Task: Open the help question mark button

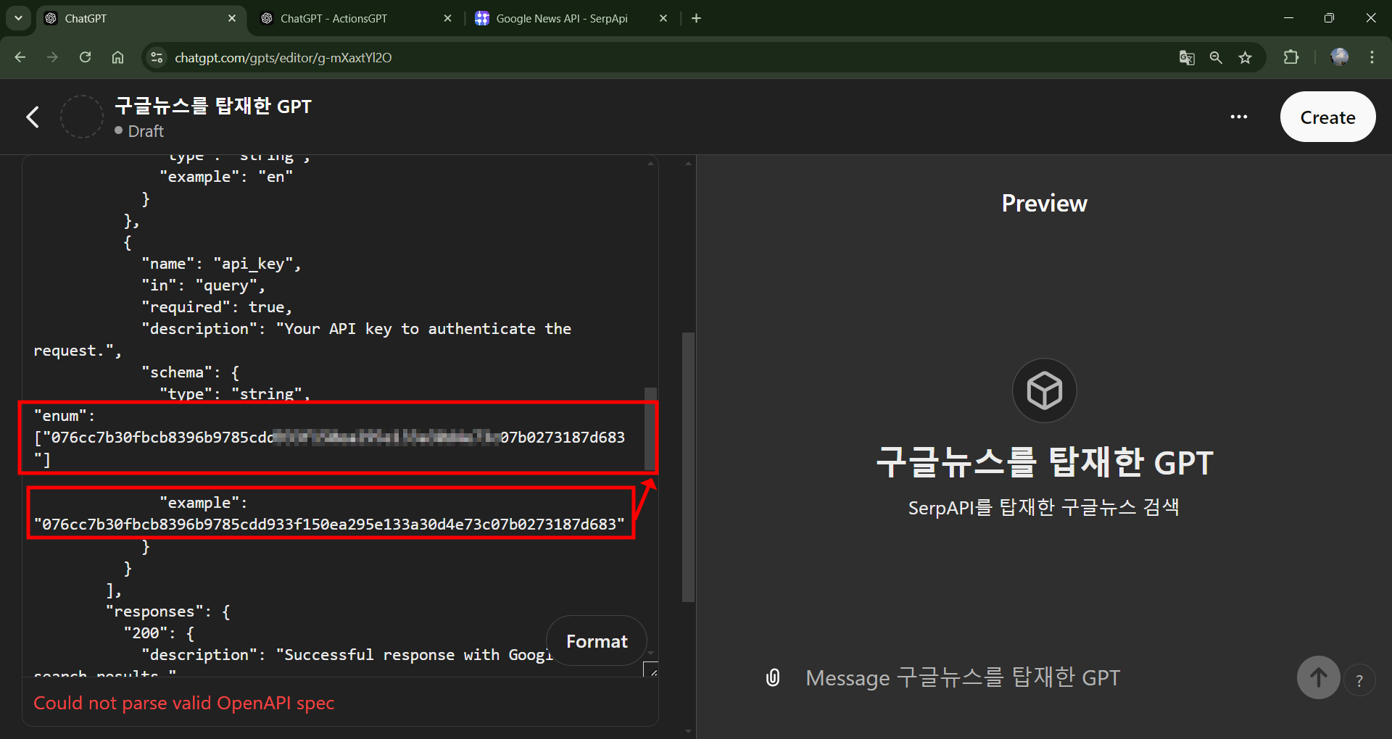Action: pyautogui.click(x=1359, y=680)
